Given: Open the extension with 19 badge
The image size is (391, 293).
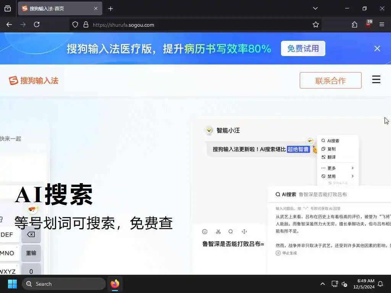Looking at the screenshot, I should (x=368, y=24).
